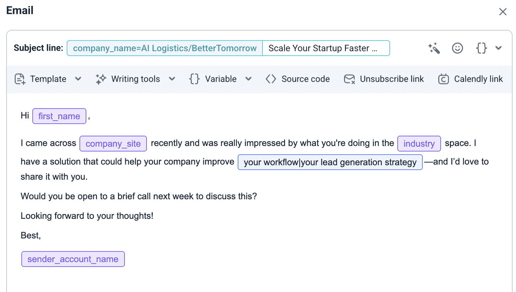Expand the Template dropdown chevron
Screen dimensions: 516x292
pyautogui.click(x=78, y=79)
